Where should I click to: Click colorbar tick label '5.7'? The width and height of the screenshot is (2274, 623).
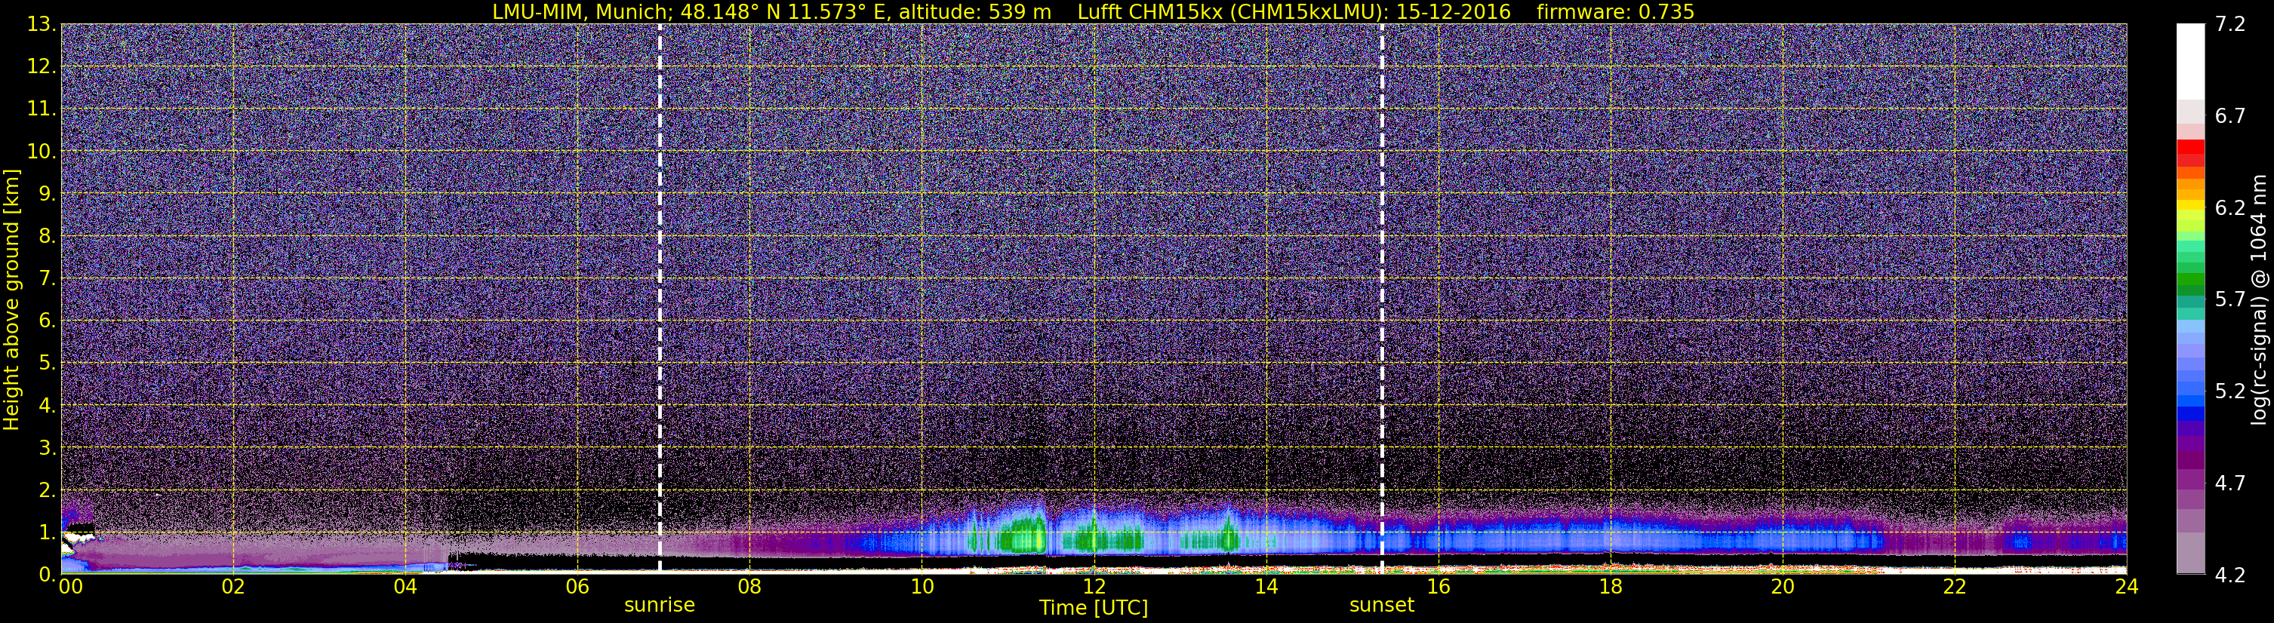point(2230,300)
